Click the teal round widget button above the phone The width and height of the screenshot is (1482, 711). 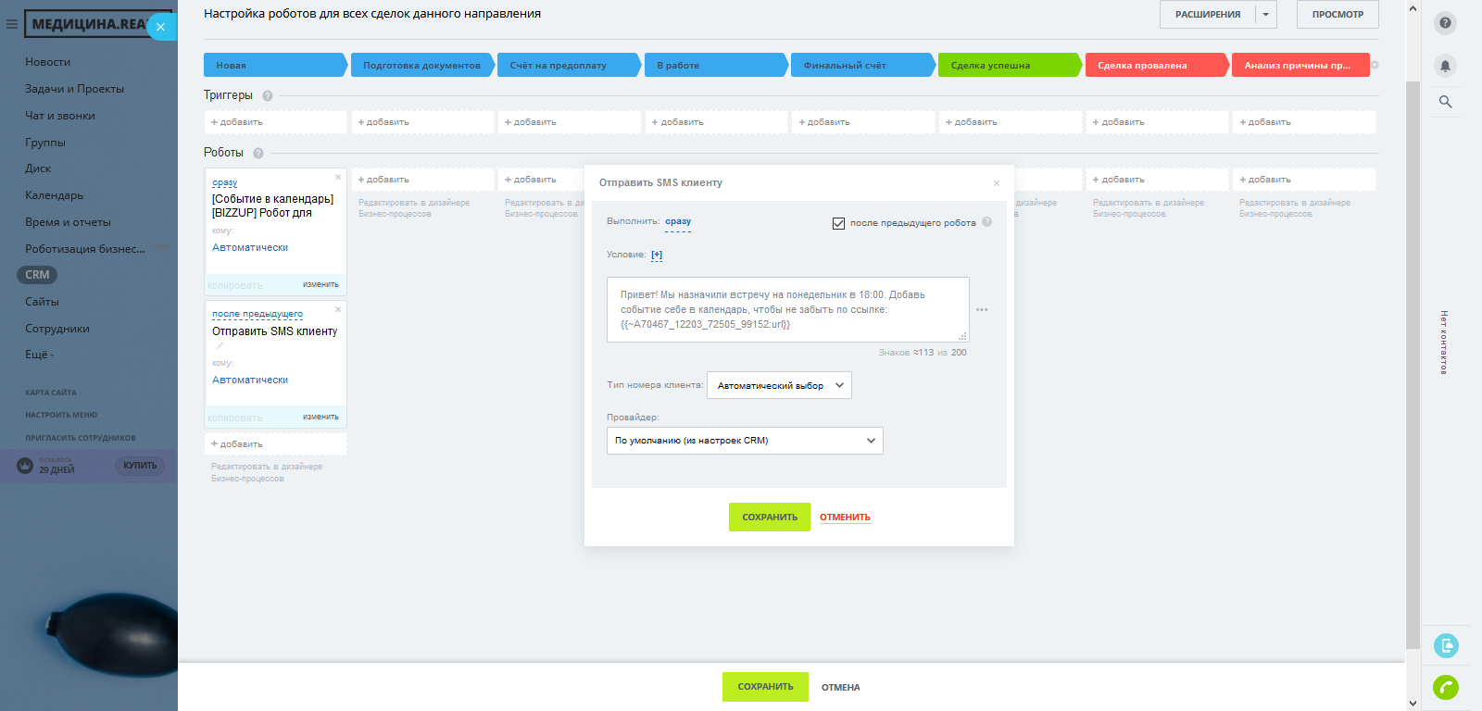(x=1445, y=645)
